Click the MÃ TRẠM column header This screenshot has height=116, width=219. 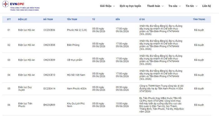[x=48, y=19]
